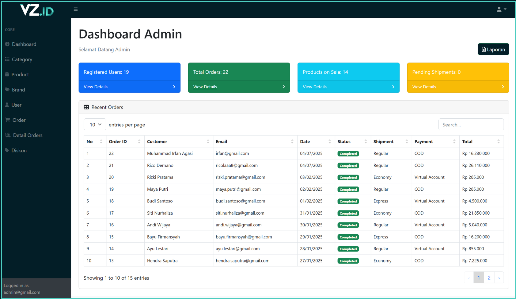Click date 31/01/2025 in Siti Nurhaliza row
The height and width of the screenshot is (299, 516).
(311, 213)
